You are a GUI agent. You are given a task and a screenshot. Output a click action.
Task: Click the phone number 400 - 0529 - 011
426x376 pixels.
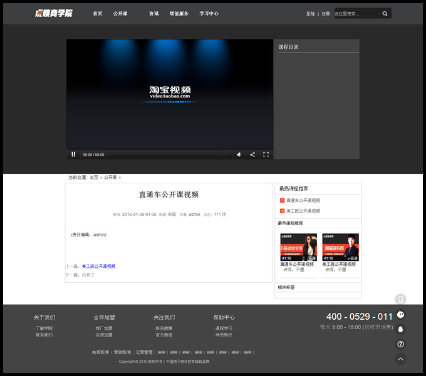click(359, 317)
